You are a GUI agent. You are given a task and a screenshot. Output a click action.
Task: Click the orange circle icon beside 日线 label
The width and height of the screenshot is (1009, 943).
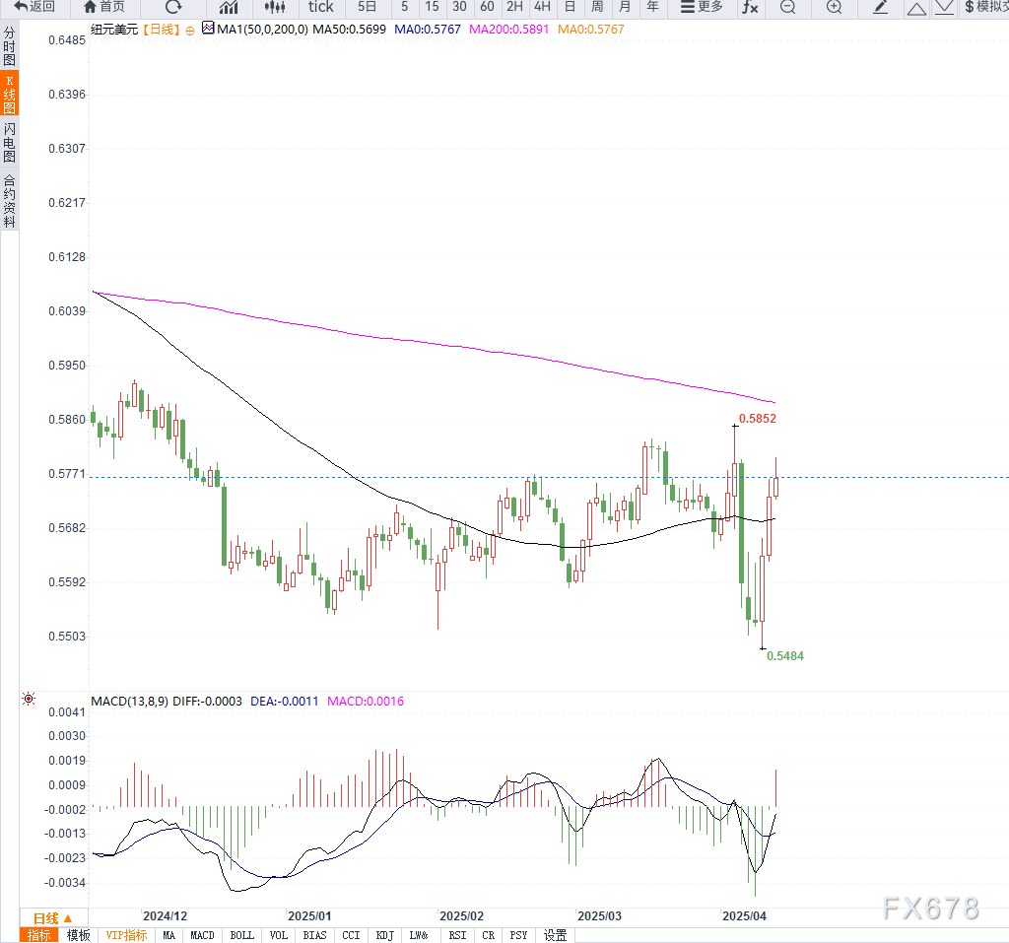[x=190, y=31]
